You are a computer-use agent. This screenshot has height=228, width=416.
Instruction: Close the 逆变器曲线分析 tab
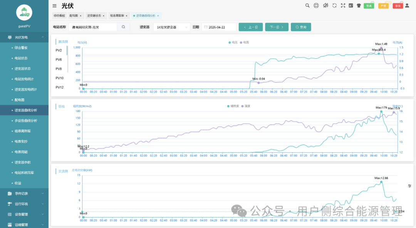[x=158, y=16]
